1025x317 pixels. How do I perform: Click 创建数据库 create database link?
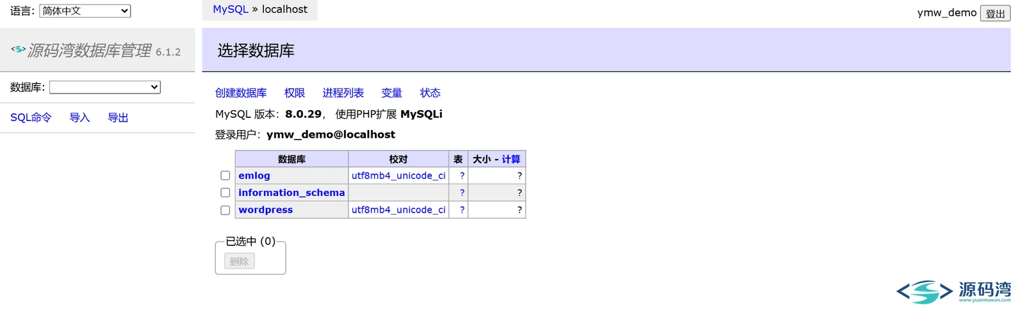tap(241, 93)
